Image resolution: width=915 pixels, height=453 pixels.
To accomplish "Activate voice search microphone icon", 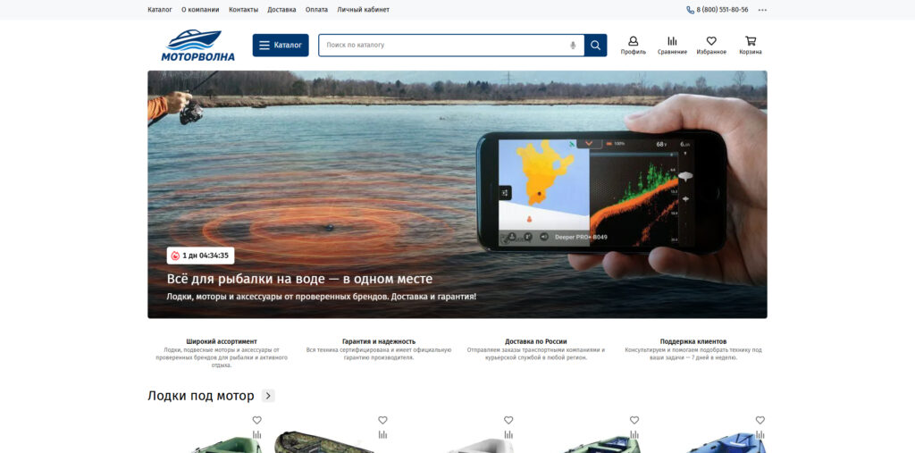I will click(x=573, y=45).
